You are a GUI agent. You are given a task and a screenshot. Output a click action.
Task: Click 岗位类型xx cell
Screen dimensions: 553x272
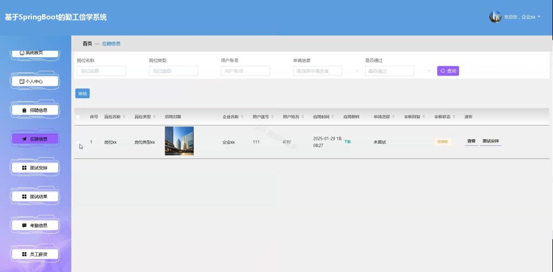(x=145, y=142)
